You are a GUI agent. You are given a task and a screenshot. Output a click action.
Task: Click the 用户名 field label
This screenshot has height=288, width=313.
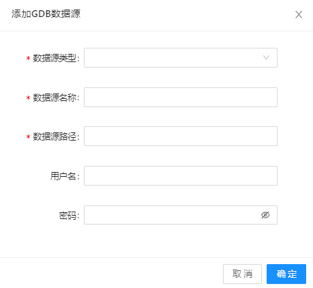65,176
